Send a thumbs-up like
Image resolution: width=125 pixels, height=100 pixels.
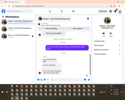89,79
